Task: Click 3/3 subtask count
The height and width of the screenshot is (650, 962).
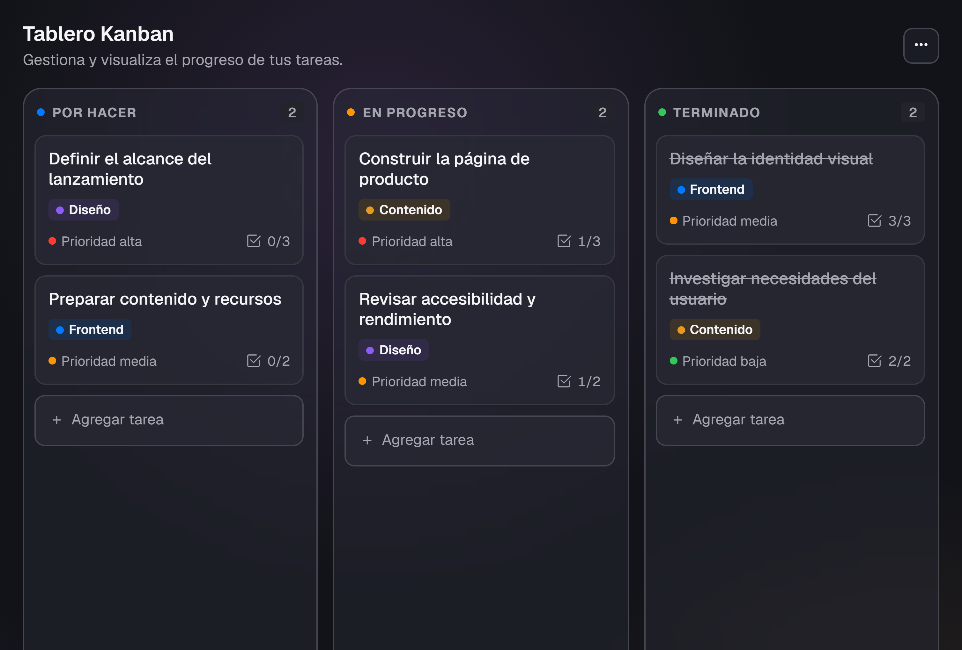Action: (x=899, y=220)
